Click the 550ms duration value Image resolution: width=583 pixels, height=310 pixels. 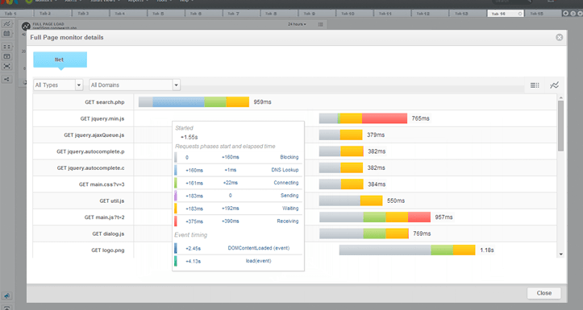pos(396,200)
